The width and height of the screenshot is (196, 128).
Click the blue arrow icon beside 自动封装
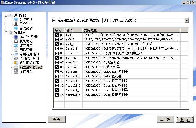tap(16, 28)
